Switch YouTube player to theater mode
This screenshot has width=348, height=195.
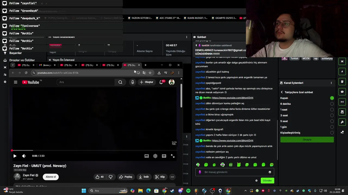point(164,156)
